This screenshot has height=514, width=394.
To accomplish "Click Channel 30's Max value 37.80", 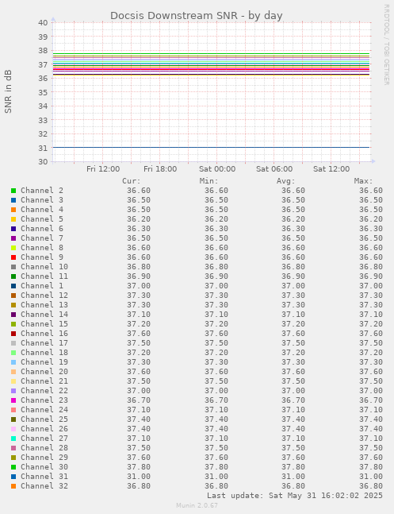I will coord(371,467).
